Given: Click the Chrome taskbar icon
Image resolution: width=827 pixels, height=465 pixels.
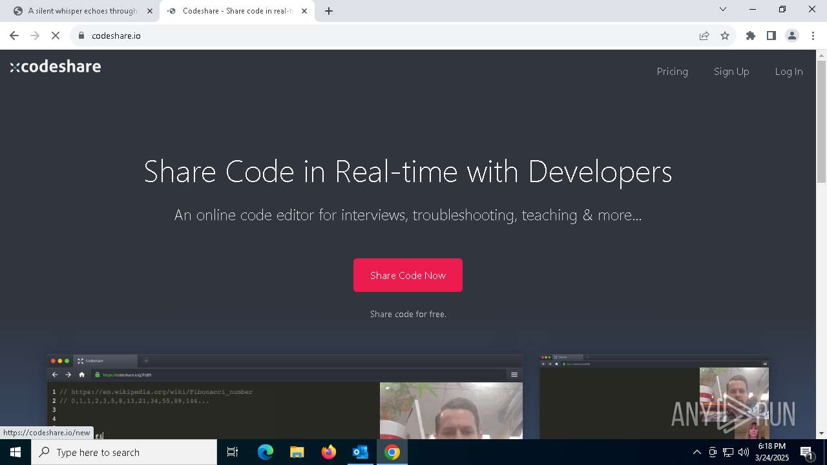Looking at the screenshot, I should click(392, 452).
